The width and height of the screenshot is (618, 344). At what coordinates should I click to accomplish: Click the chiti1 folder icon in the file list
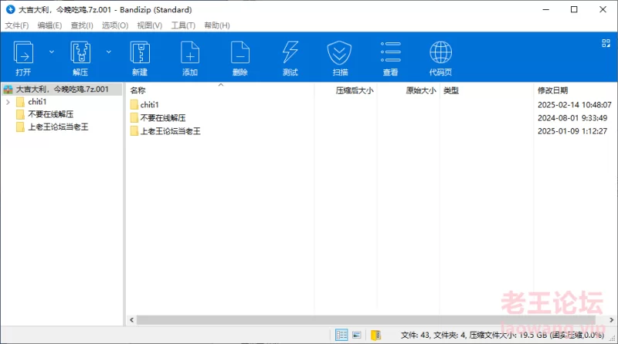134,105
